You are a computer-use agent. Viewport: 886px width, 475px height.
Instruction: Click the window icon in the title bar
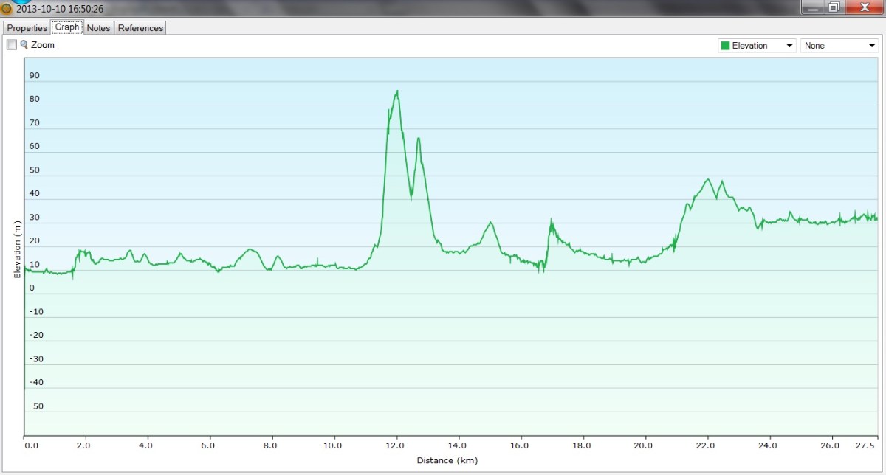(x=7, y=9)
